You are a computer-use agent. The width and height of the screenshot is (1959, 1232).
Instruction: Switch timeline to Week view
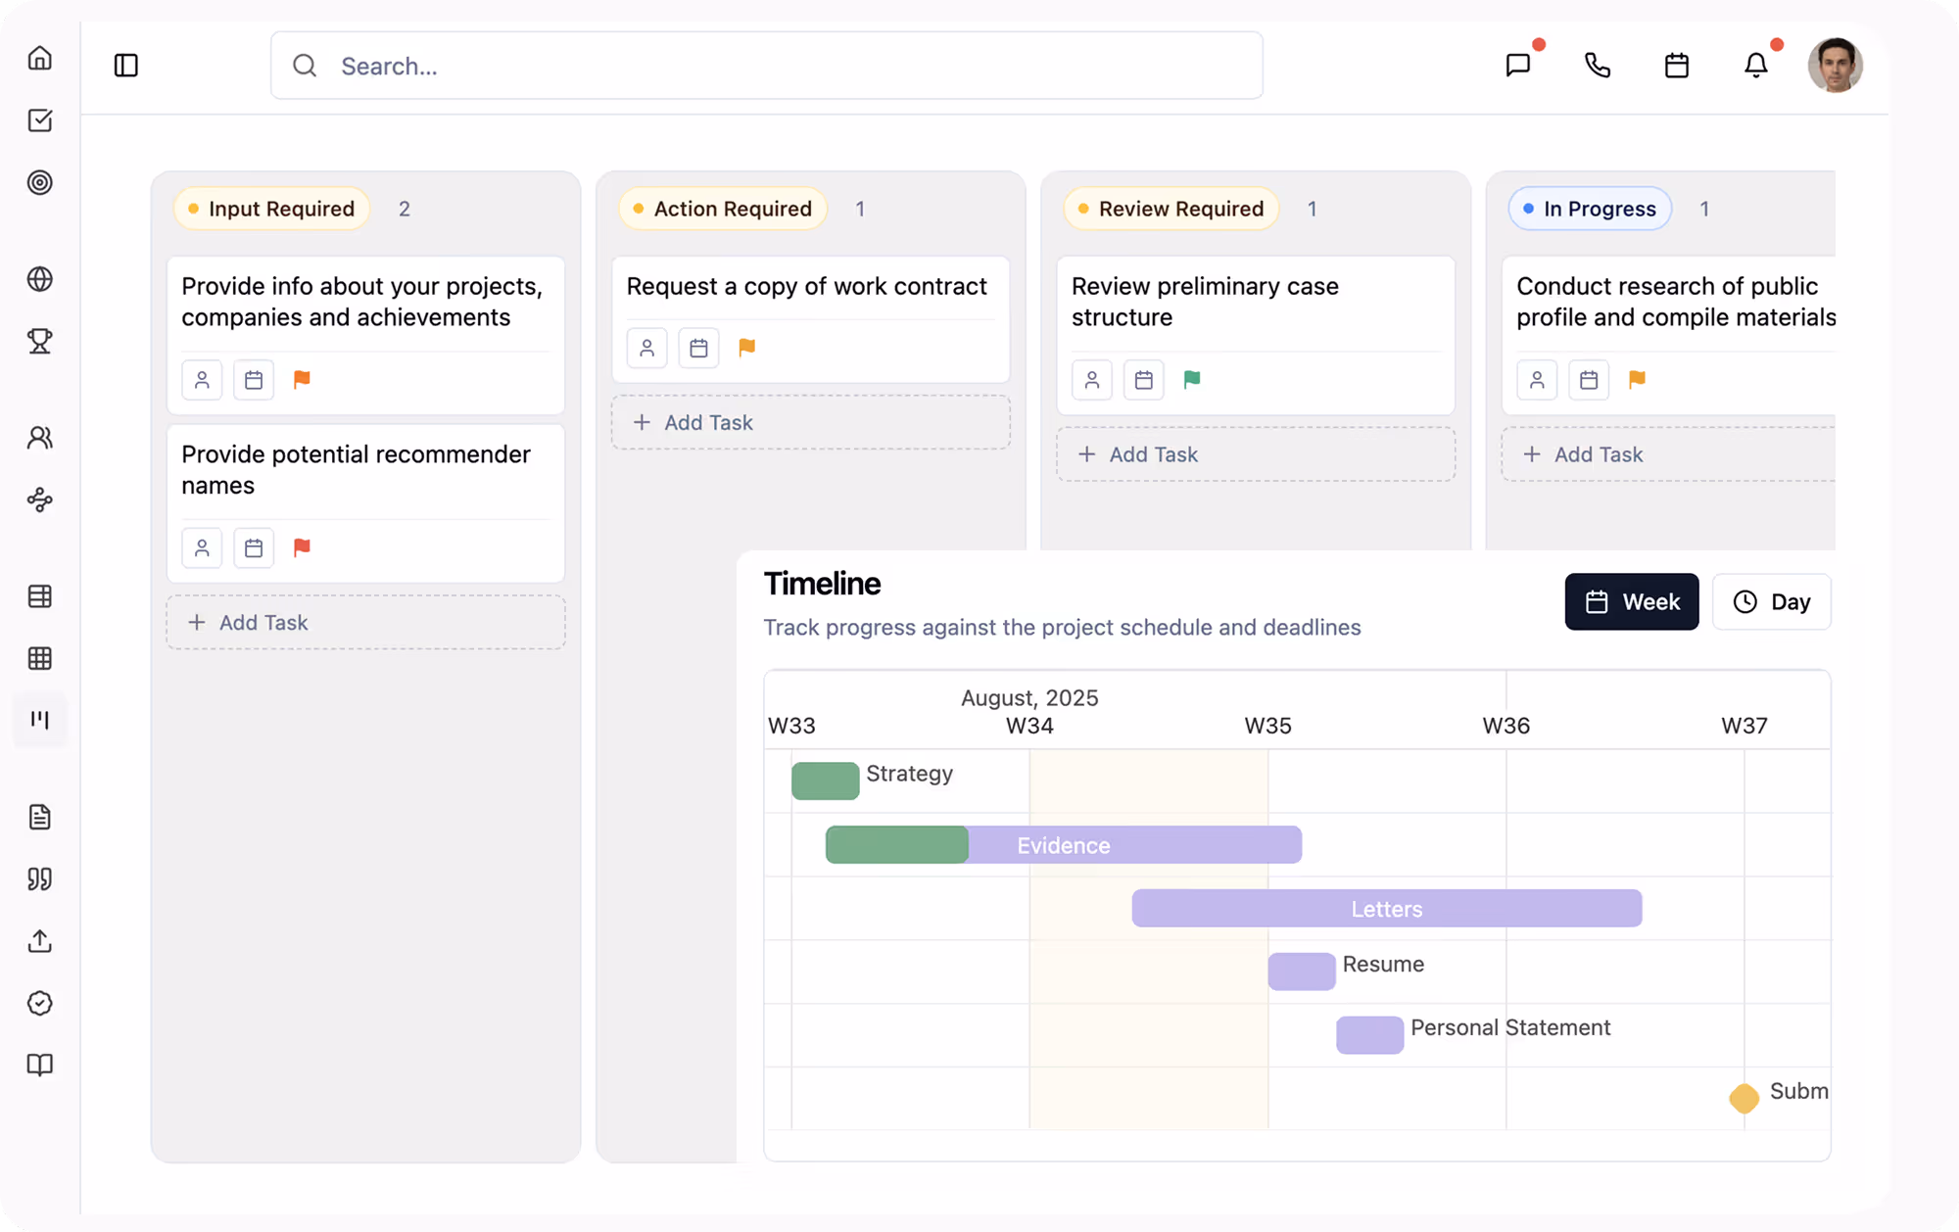(1631, 601)
